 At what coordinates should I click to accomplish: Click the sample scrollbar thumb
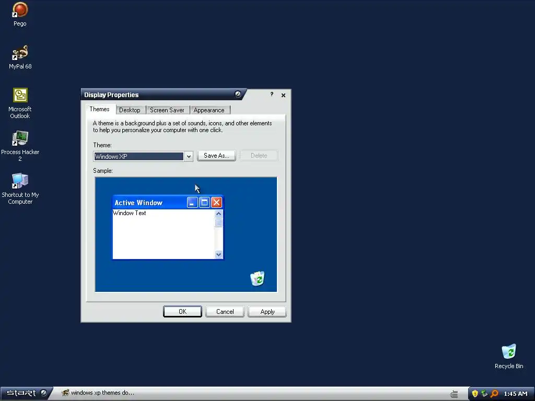point(219,222)
